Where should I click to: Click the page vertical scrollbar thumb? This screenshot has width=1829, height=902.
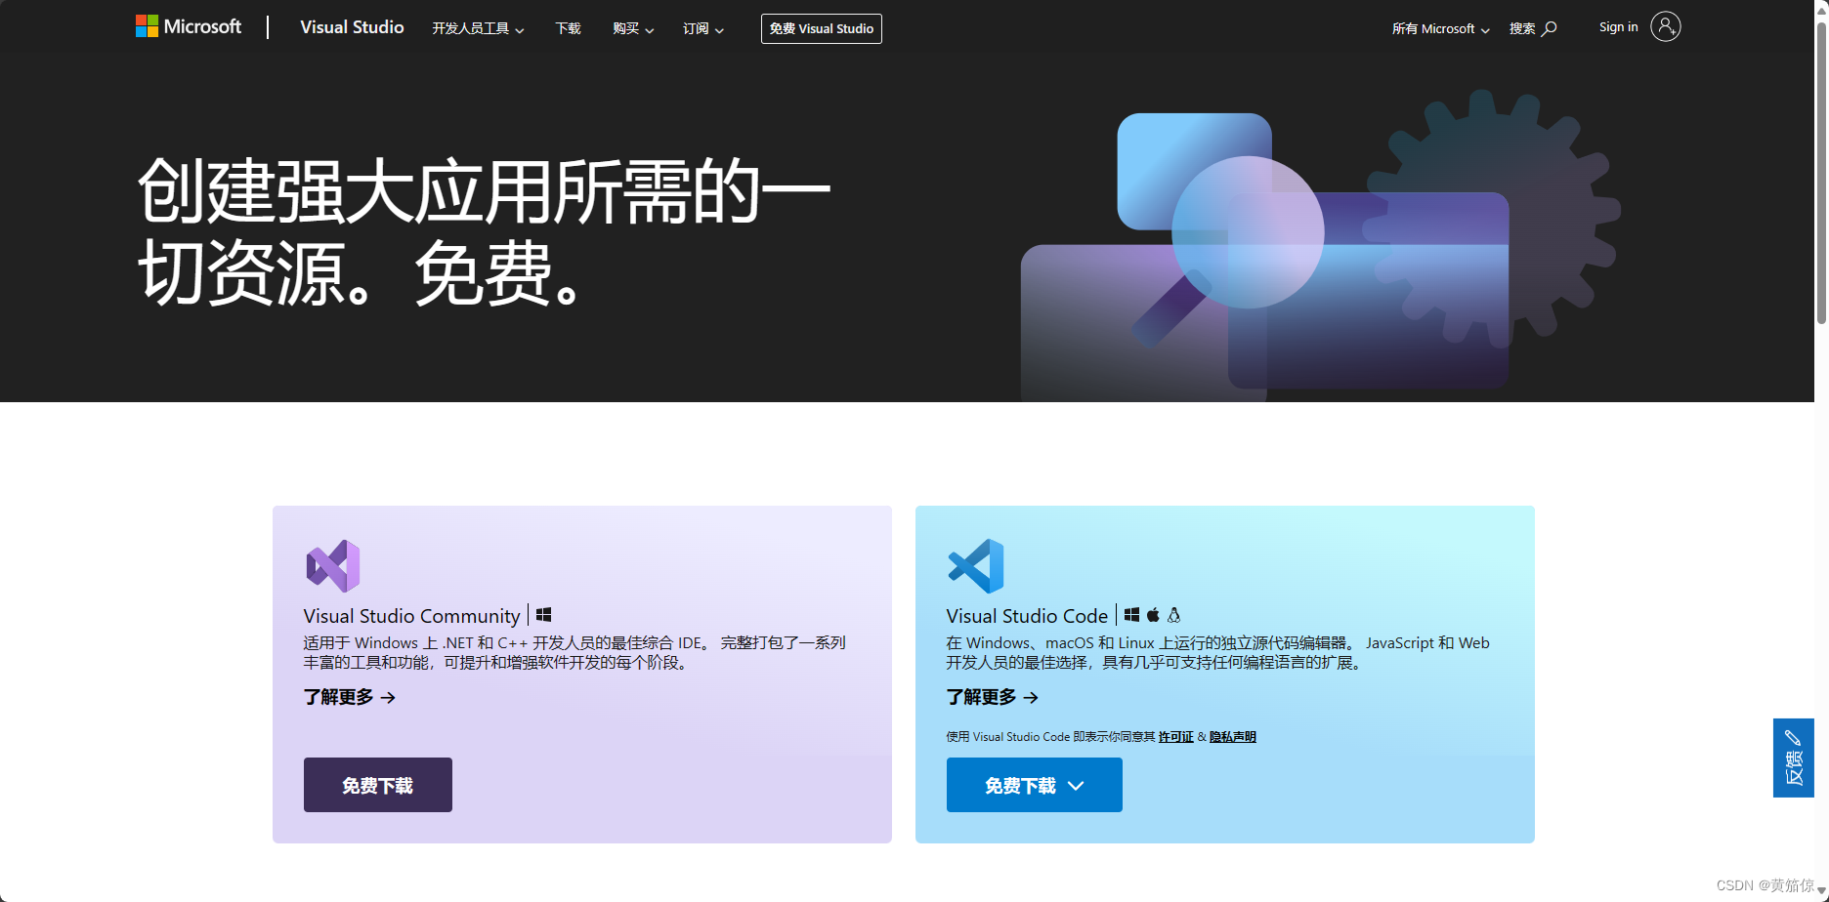(1821, 172)
